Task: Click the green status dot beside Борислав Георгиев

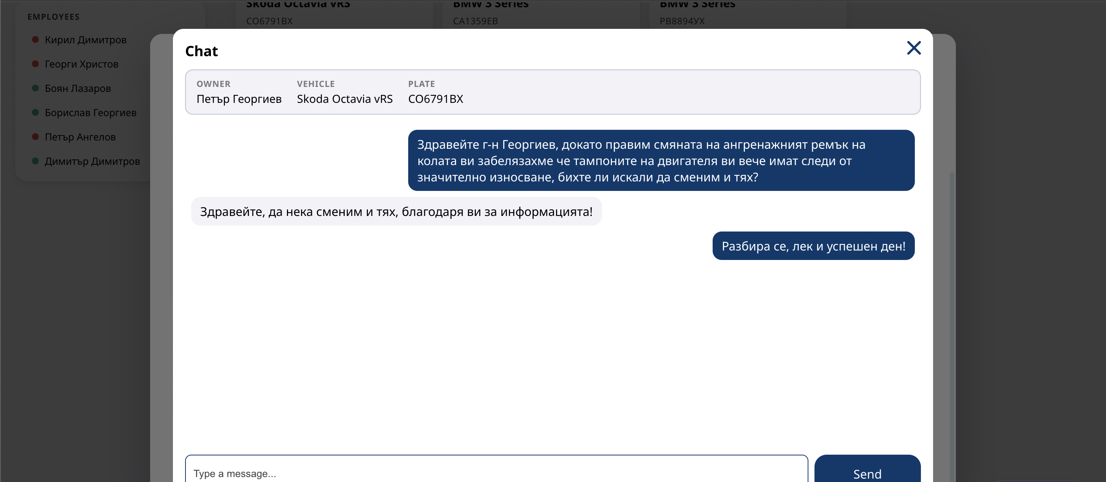Action: (x=36, y=112)
